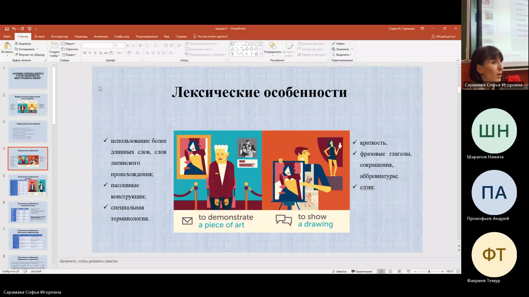Click the font name combo box
529x297 pixels.
point(98,45)
